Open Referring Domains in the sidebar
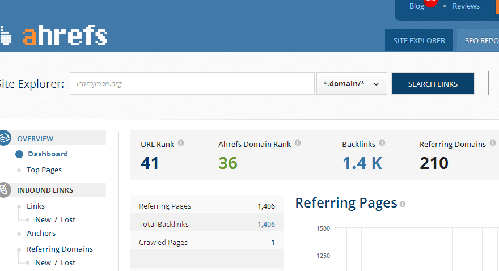 [x=60, y=249]
